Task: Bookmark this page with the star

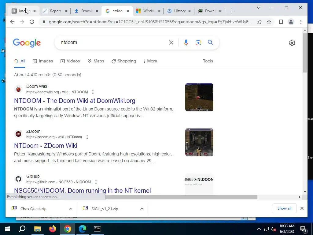Action: [269, 22]
